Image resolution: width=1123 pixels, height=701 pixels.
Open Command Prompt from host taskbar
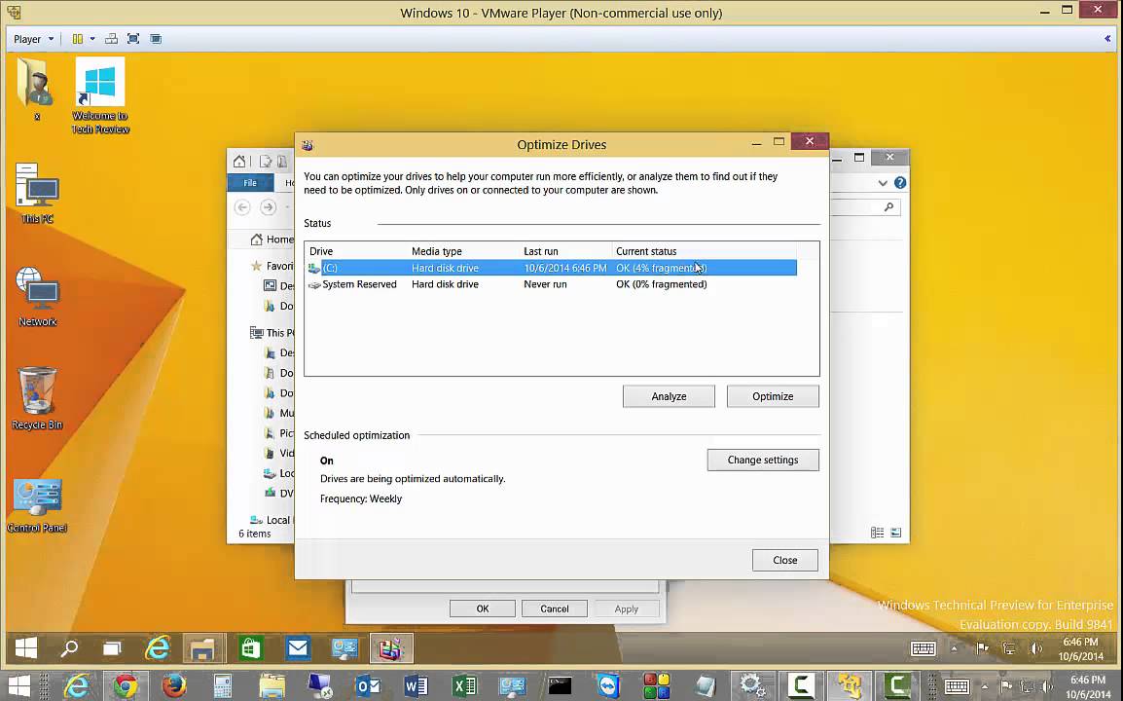(561, 686)
